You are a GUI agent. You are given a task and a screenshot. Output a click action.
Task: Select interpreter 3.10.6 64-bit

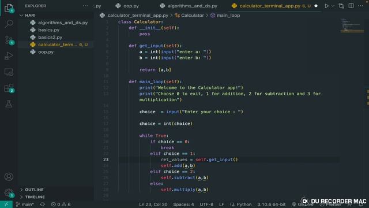tap(271, 204)
